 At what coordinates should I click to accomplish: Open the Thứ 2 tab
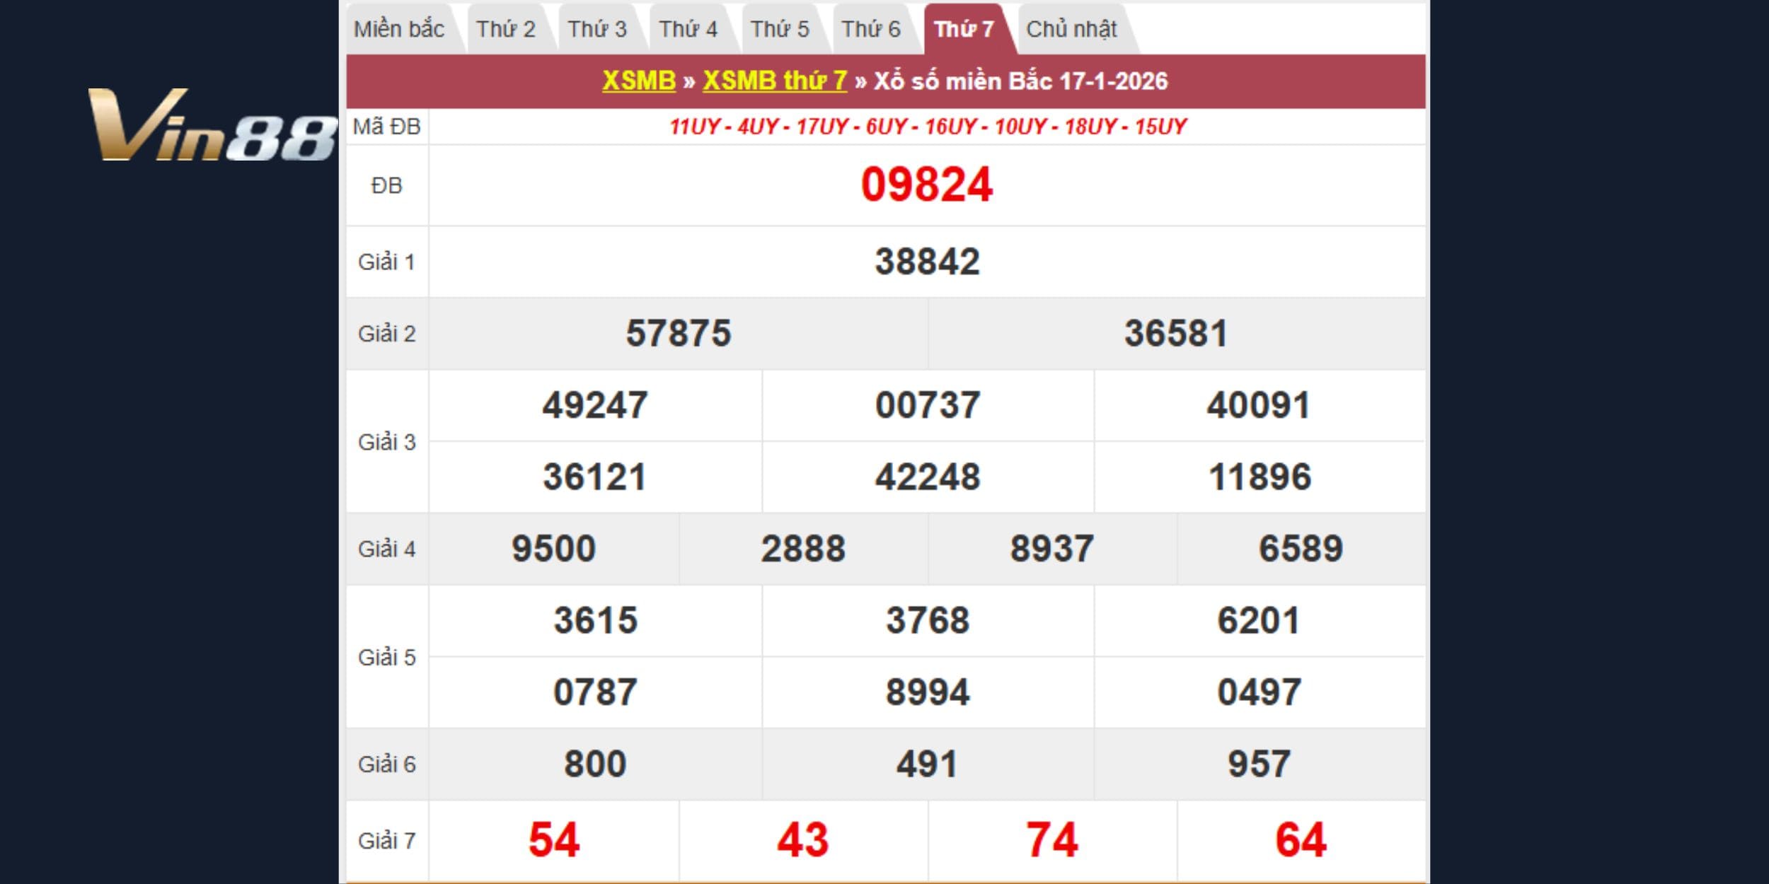[505, 30]
